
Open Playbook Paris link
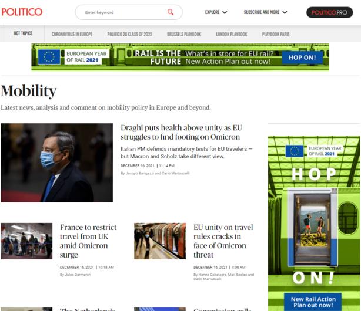coord(275,34)
